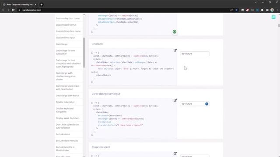Image resolution: width=280 pixels, height=157 pixels.
Task: Click the white picture extension icon
Action: pos(242,10)
